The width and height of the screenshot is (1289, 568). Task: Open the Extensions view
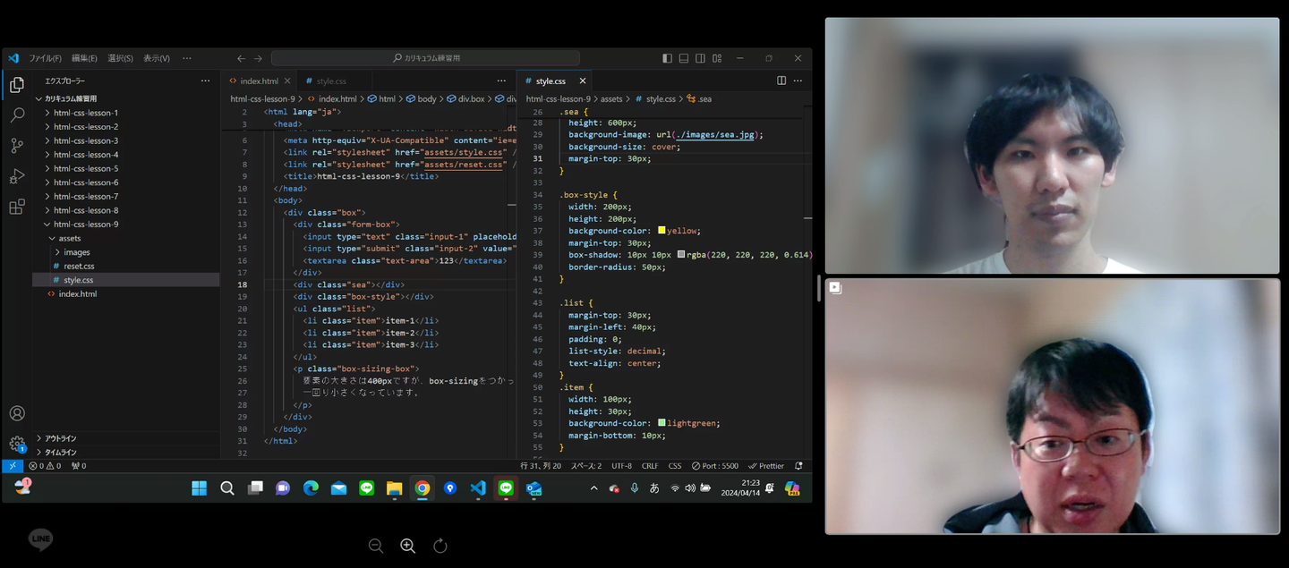(17, 207)
